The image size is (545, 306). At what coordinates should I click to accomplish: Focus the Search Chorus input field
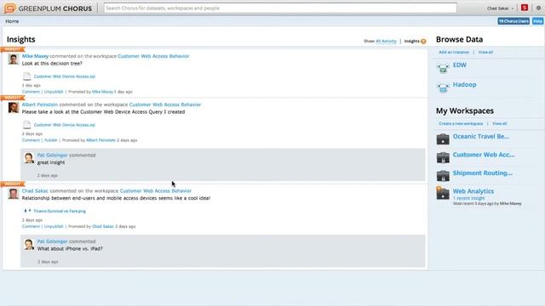(280, 8)
